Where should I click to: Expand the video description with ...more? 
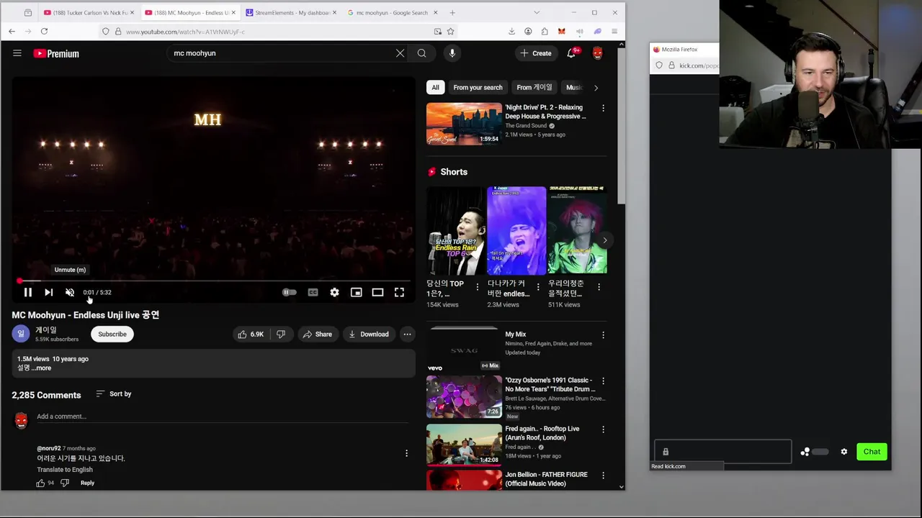42,368
